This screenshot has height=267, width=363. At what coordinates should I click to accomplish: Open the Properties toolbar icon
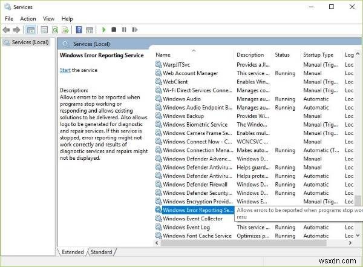pos(44,30)
